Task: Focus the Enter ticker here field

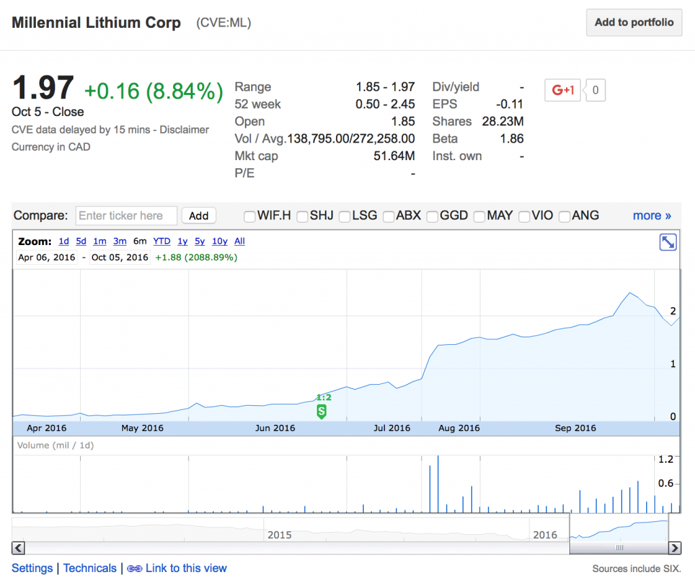Action: tap(126, 216)
